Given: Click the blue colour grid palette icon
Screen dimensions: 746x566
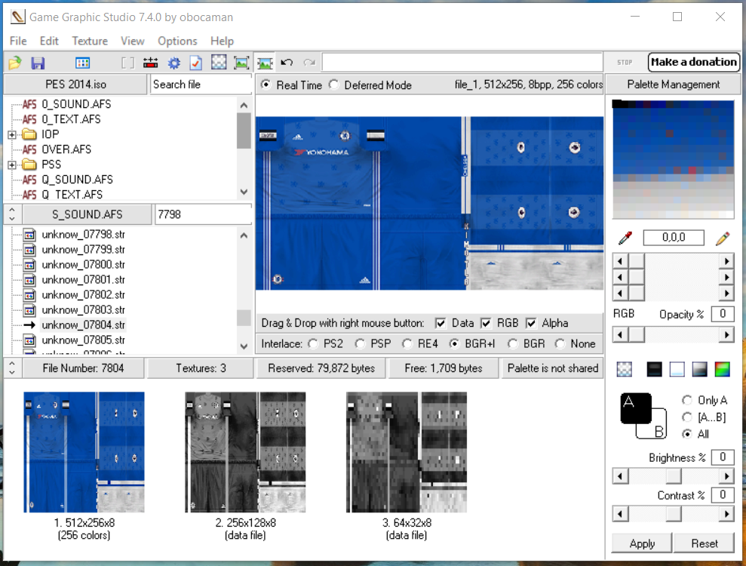Looking at the screenshot, I should (82, 63).
